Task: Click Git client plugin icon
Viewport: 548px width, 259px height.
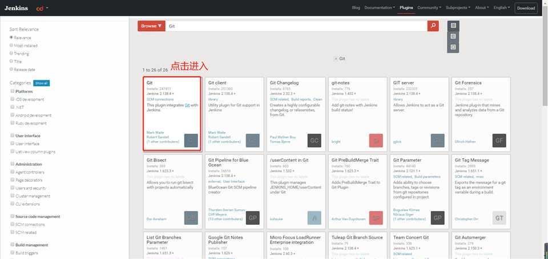Action: coord(253,141)
